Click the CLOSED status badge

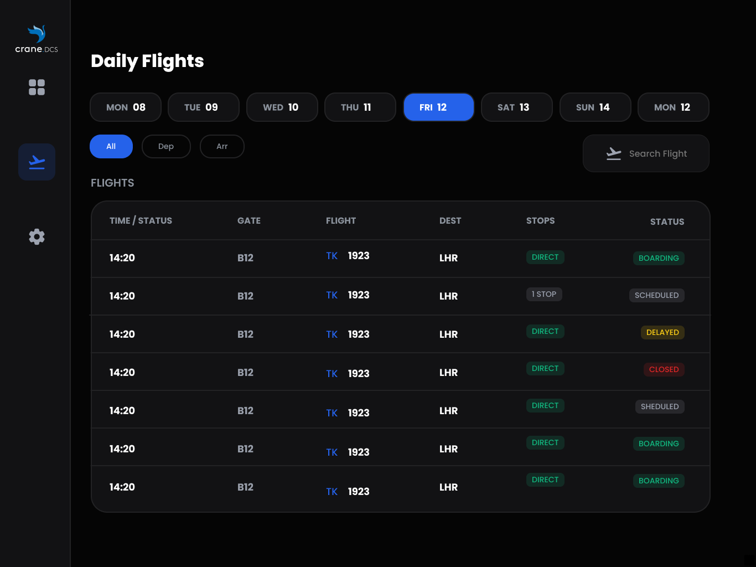[x=664, y=369]
